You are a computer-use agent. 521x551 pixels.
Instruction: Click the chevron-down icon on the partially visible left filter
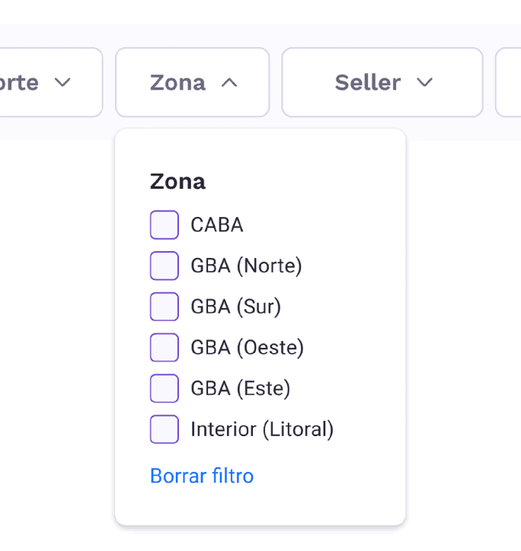pos(63,82)
